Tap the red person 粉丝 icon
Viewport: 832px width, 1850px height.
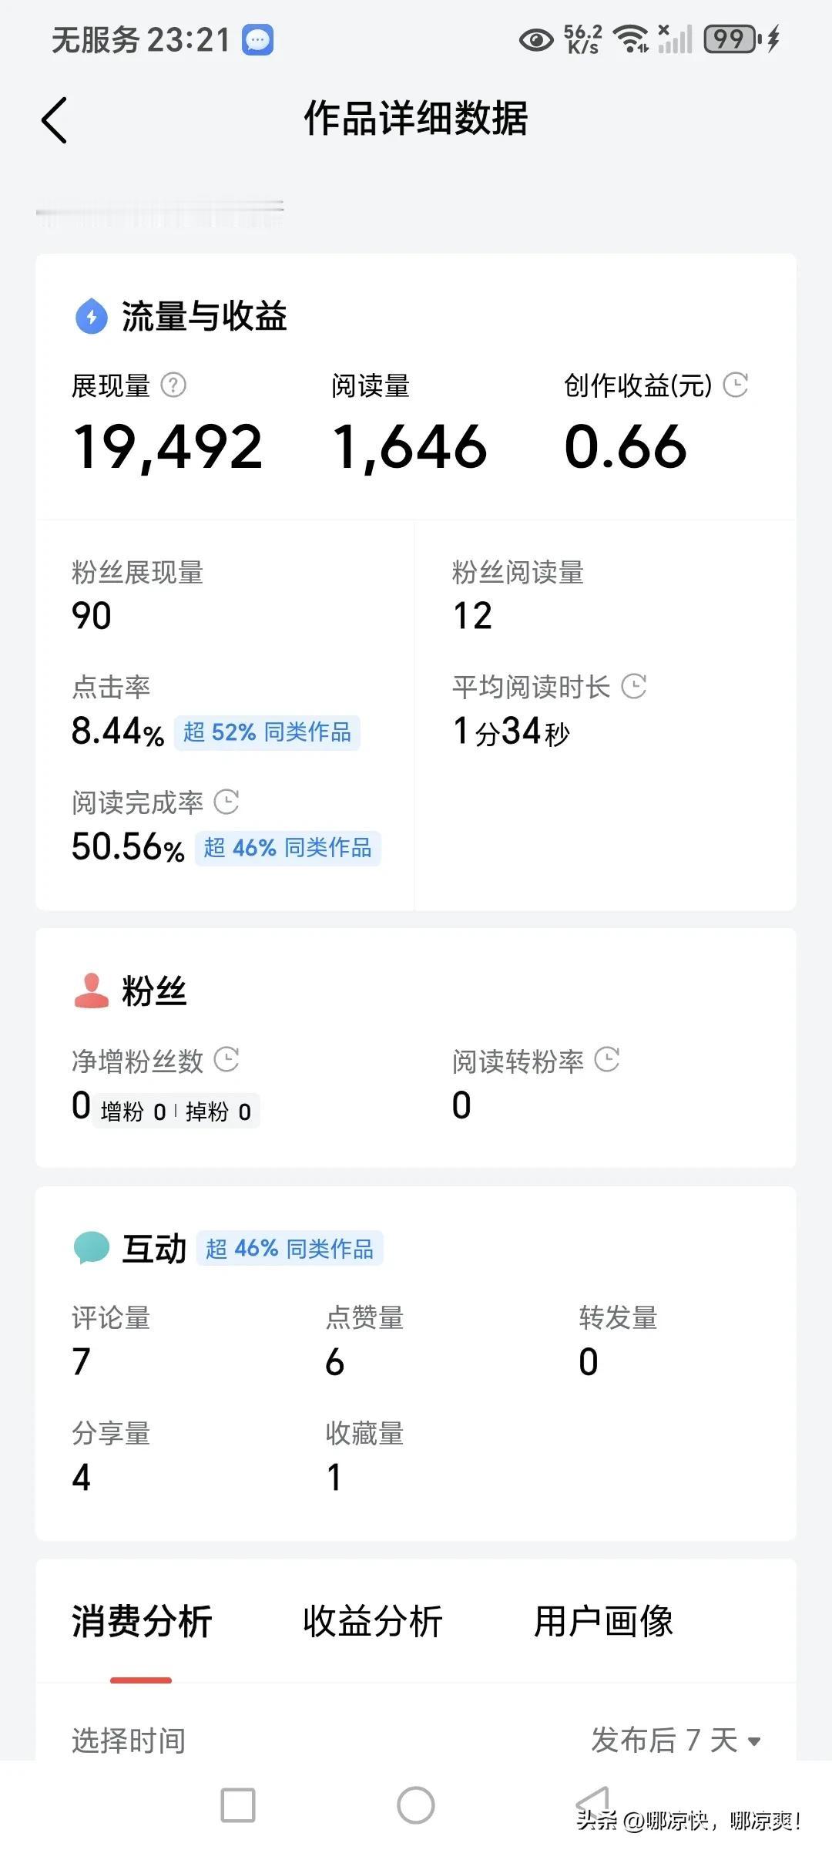pos(92,991)
